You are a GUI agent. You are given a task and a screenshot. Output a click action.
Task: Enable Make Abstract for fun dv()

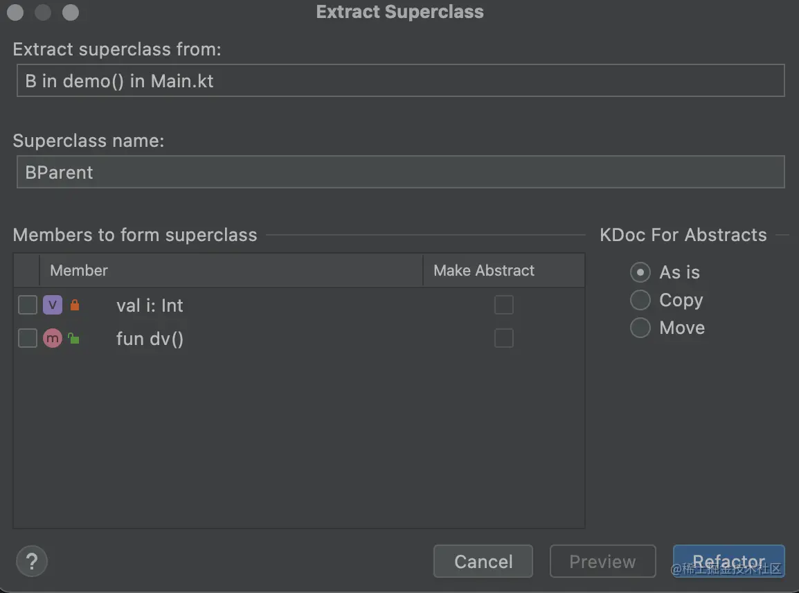coord(503,338)
